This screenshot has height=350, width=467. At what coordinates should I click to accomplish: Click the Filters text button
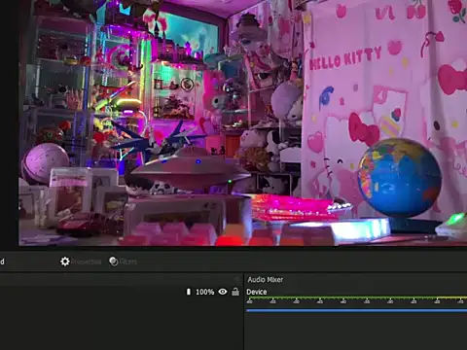tap(128, 262)
